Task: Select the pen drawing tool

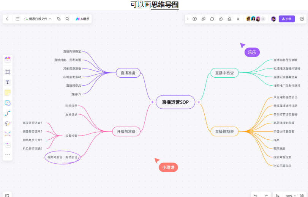Action: [x=8, y=124]
